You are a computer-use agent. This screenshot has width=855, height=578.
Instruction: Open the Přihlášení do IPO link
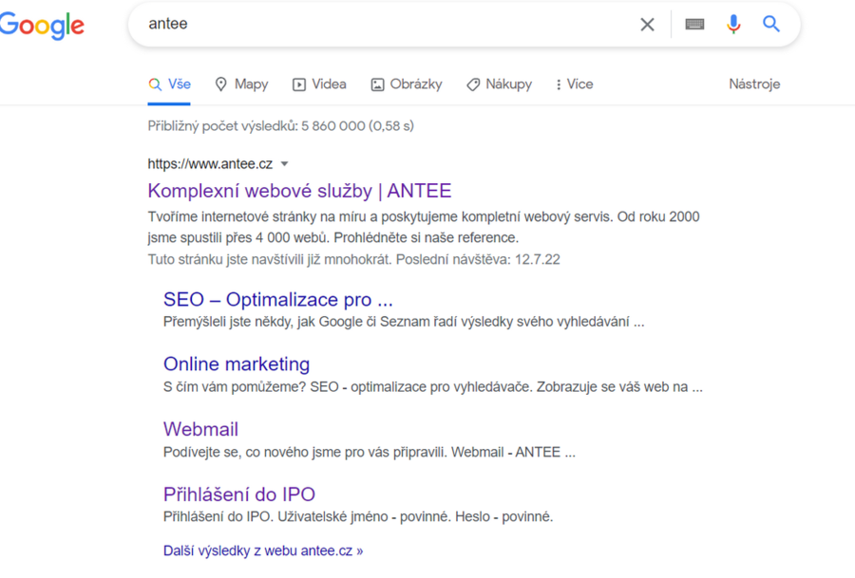point(238,494)
